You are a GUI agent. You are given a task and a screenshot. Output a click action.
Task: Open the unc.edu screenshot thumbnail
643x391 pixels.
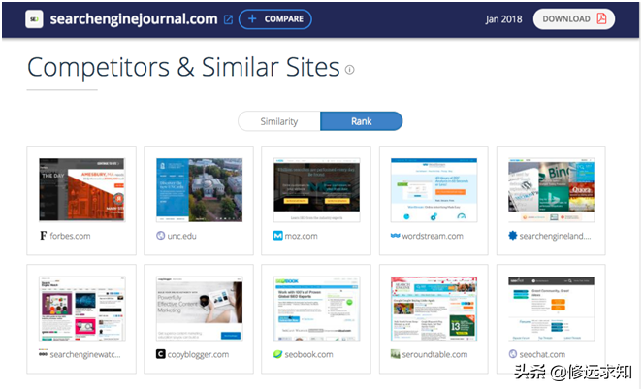(x=199, y=189)
